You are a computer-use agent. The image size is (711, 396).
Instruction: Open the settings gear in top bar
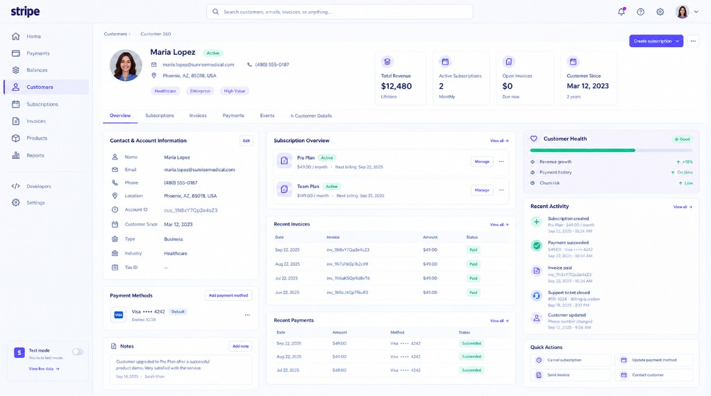[660, 12]
